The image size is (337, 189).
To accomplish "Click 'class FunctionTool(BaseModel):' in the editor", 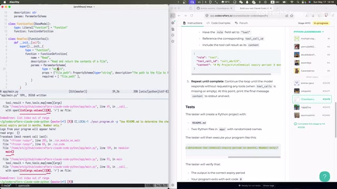I will (x=29, y=24).
